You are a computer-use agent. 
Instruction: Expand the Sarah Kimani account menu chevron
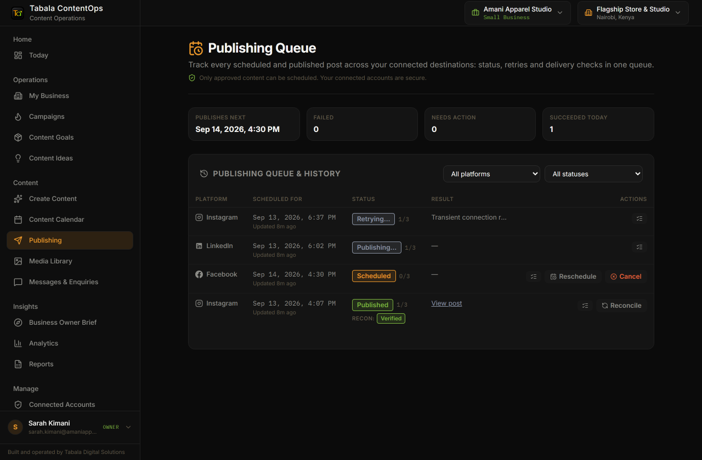click(x=128, y=427)
